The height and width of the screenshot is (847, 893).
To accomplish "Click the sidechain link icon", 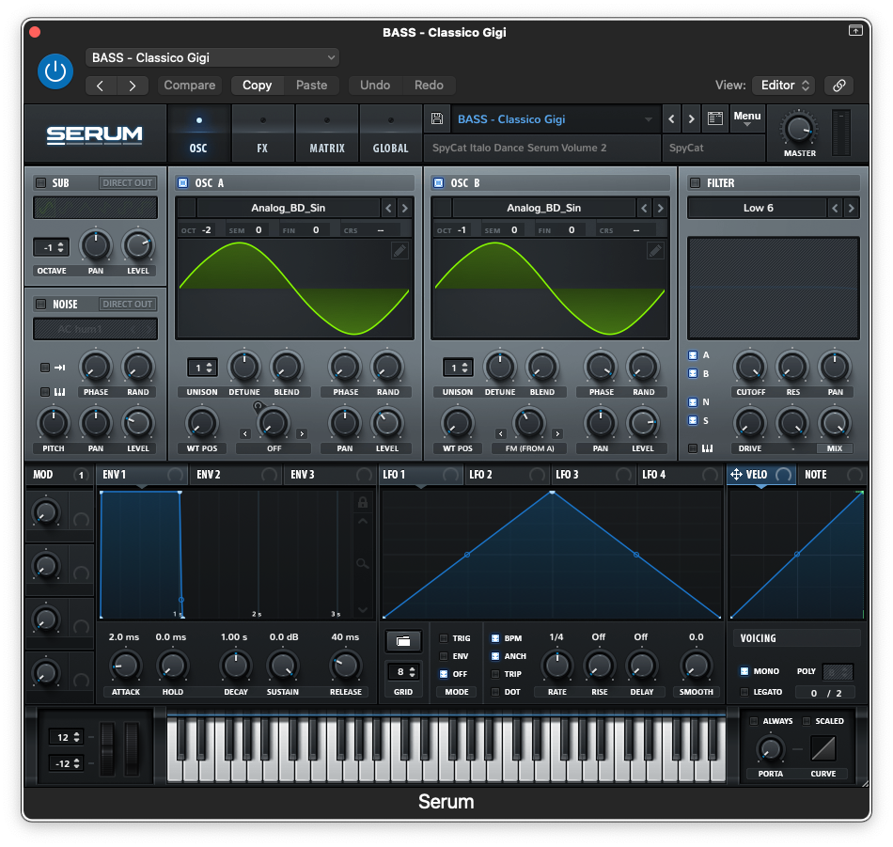I will click(x=838, y=86).
